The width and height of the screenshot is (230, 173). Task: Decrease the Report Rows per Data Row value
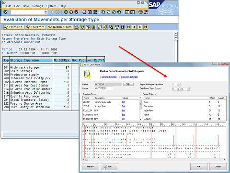click(179, 85)
